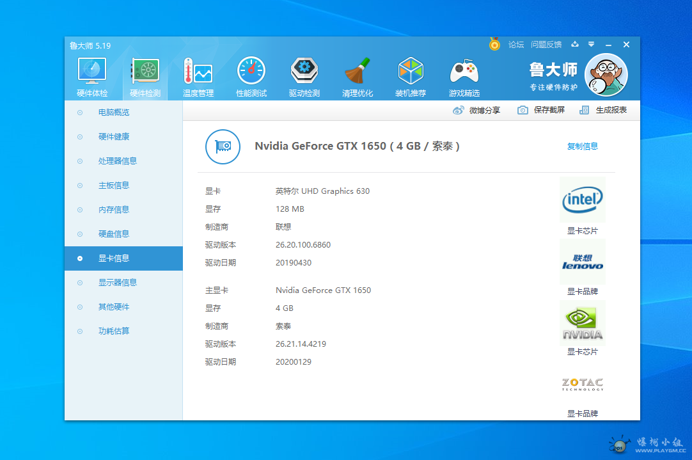The image size is (692, 460).
Task: Minimize the 鲁大师 window
Action: [x=609, y=45]
